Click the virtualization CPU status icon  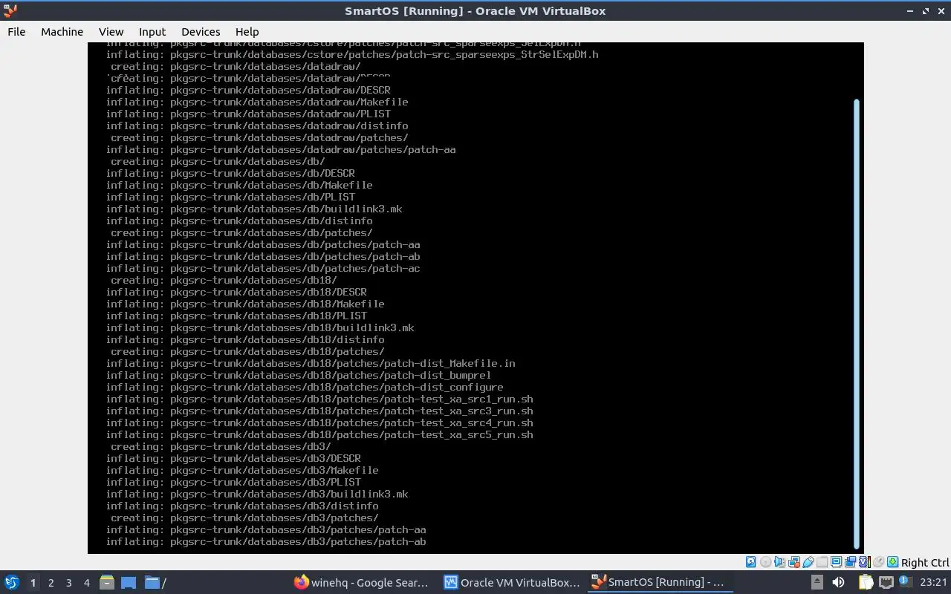(865, 562)
